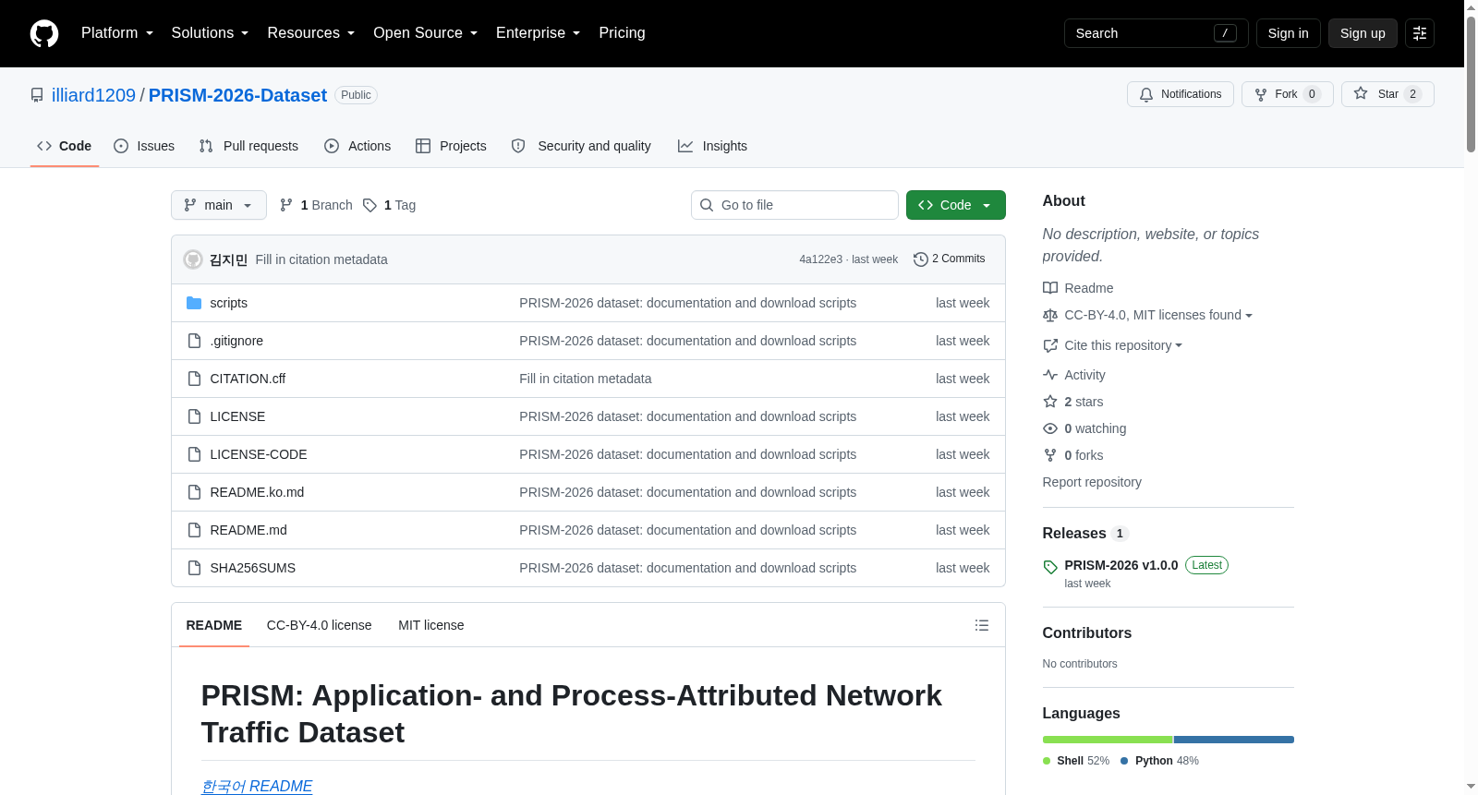Switch to the Pull requests tab
The height and width of the screenshot is (795, 1478).
click(248, 146)
